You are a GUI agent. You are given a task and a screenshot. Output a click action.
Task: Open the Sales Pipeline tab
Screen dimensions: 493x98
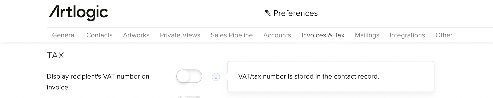pos(232,35)
